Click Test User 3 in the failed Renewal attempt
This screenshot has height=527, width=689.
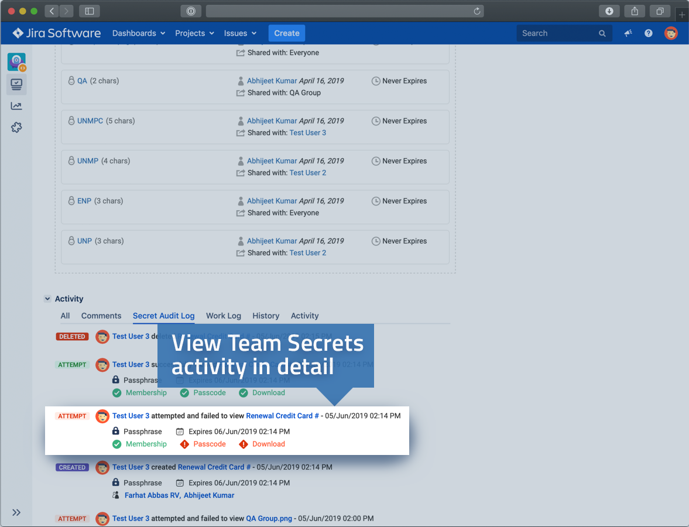[x=131, y=416]
